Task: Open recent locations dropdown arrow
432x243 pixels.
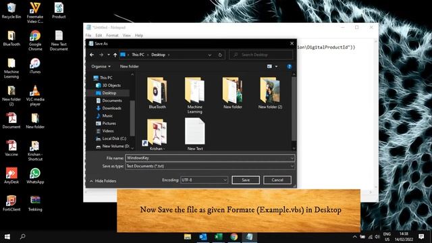Action: [x=109, y=55]
